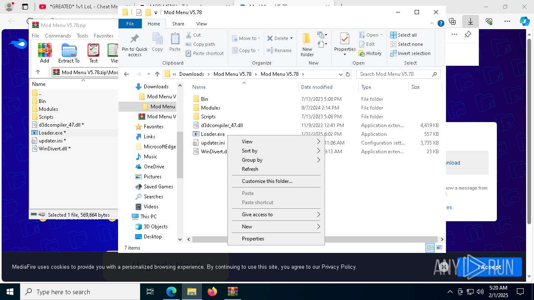Click Select all in ribbon

point(403,35)
